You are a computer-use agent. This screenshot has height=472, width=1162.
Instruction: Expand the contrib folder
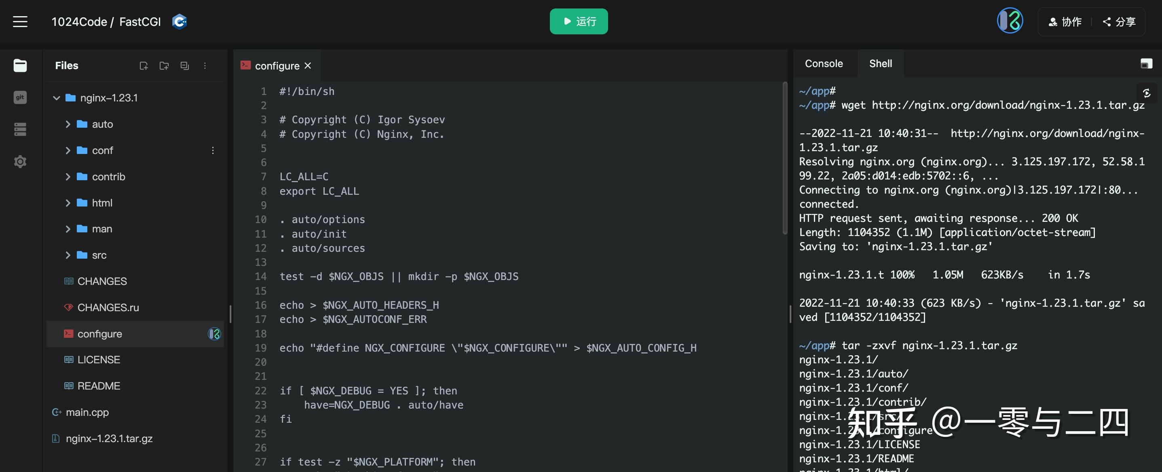pyautogui.click(x=68, y=176)
